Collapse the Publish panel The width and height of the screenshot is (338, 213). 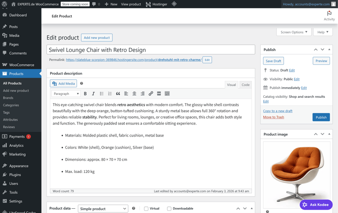(x=329, y=50)
